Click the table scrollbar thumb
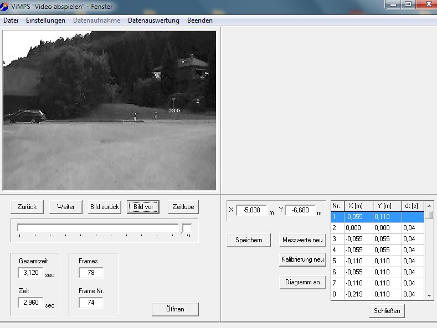This screenshot has height=328, width=437. pyautogui.click(x=429, y=215)
